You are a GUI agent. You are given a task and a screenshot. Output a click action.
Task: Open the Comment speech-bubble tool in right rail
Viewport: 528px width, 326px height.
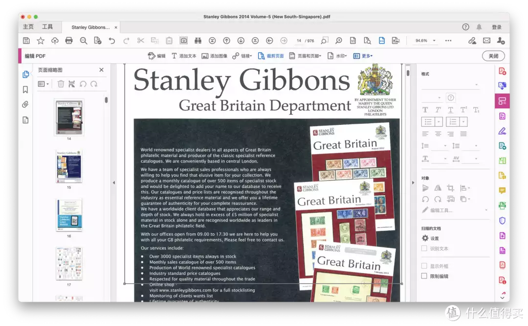[502, 190]
